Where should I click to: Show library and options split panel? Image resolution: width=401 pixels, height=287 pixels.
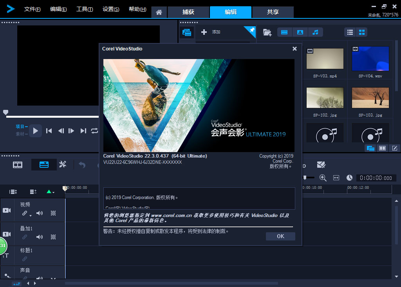coord(382,148)
